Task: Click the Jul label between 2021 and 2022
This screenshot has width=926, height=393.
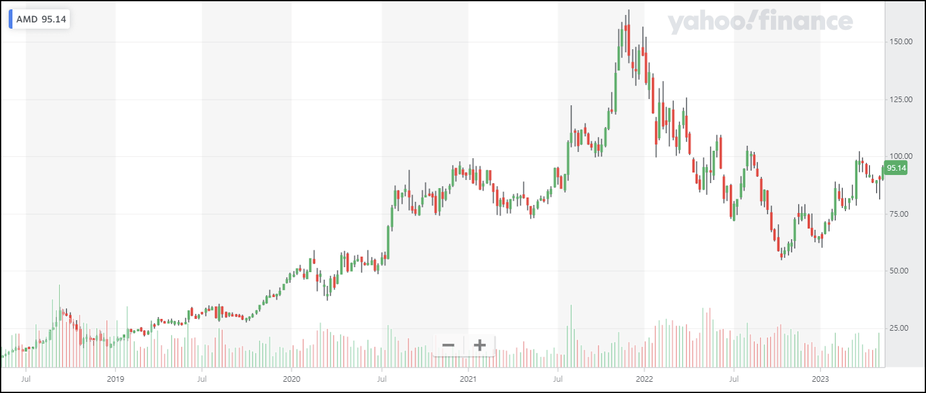Action: [557, 378]
